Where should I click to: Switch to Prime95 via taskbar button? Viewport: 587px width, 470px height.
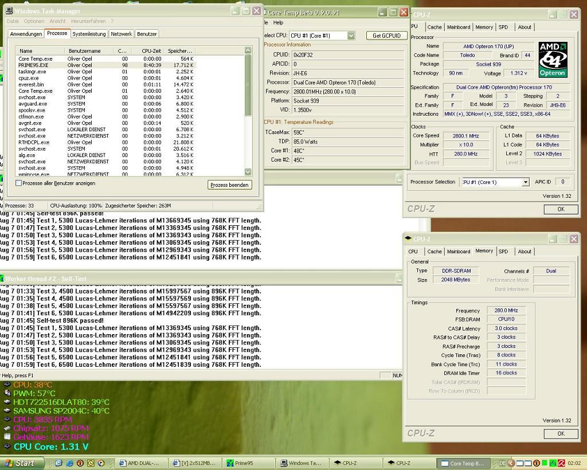coord(249,463)
